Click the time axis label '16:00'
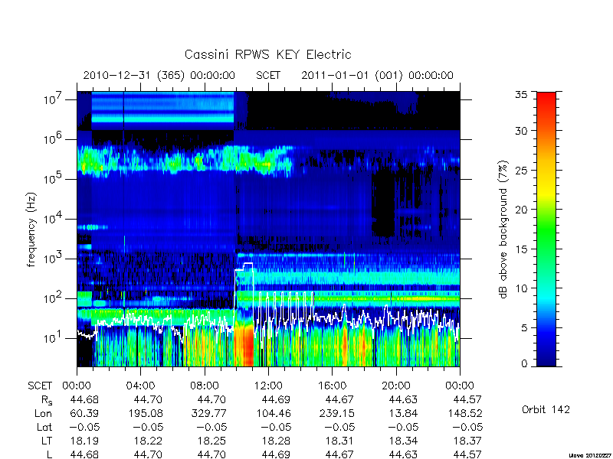The image size is (613, 459). [x=332, y=386]
